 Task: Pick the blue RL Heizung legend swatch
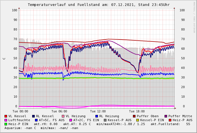(97, 116)
